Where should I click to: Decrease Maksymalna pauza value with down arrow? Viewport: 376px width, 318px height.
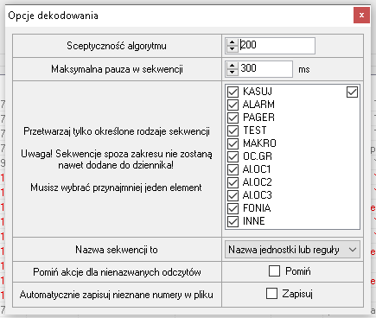tap(232, 72)
